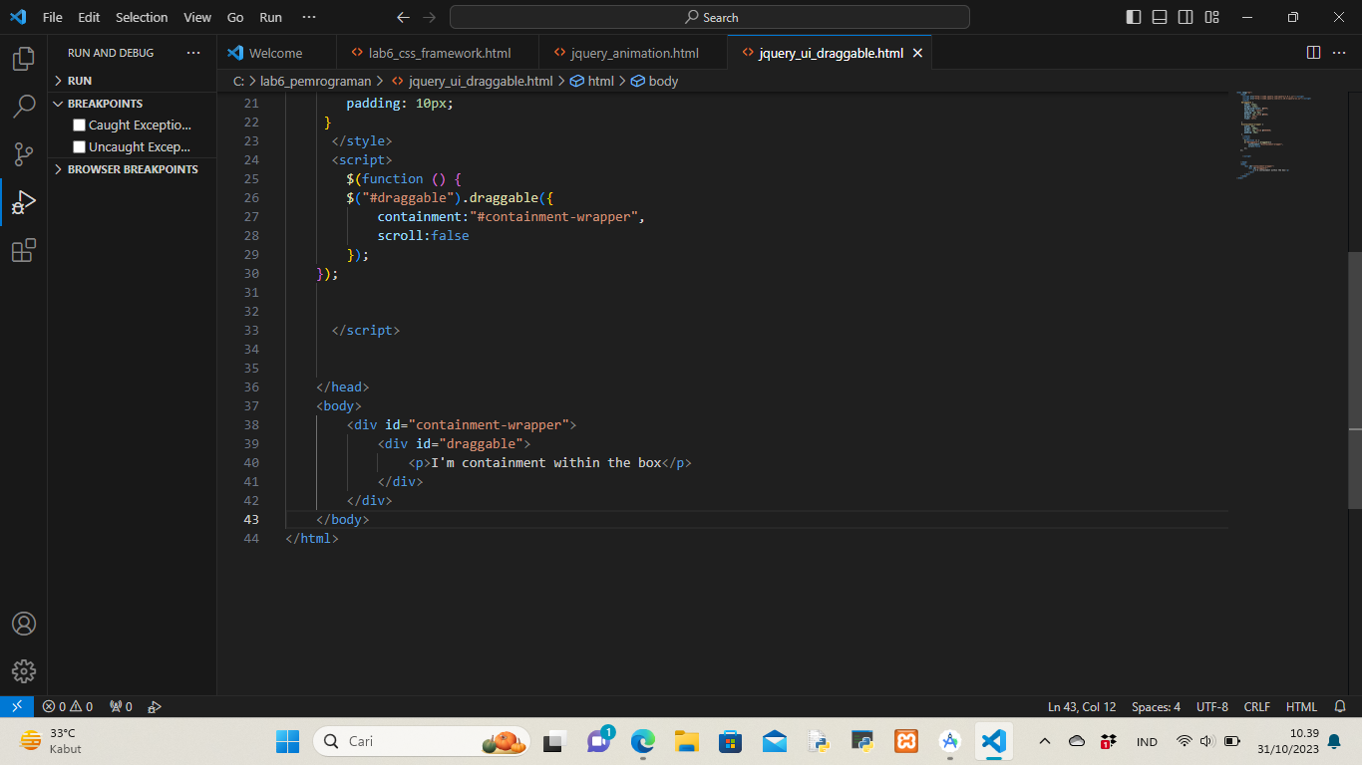
Task: Open the Extensions view
Action: (23, 251)
